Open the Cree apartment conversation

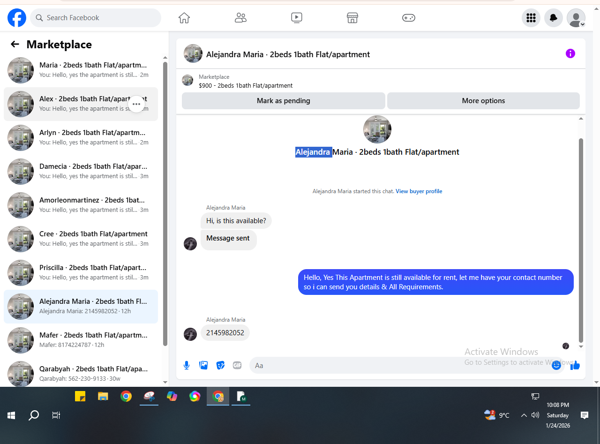pos(81,239)
